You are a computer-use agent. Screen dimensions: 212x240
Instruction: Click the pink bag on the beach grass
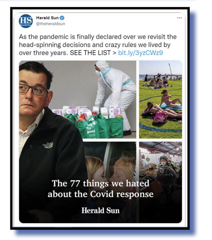[x=160, y=118]
